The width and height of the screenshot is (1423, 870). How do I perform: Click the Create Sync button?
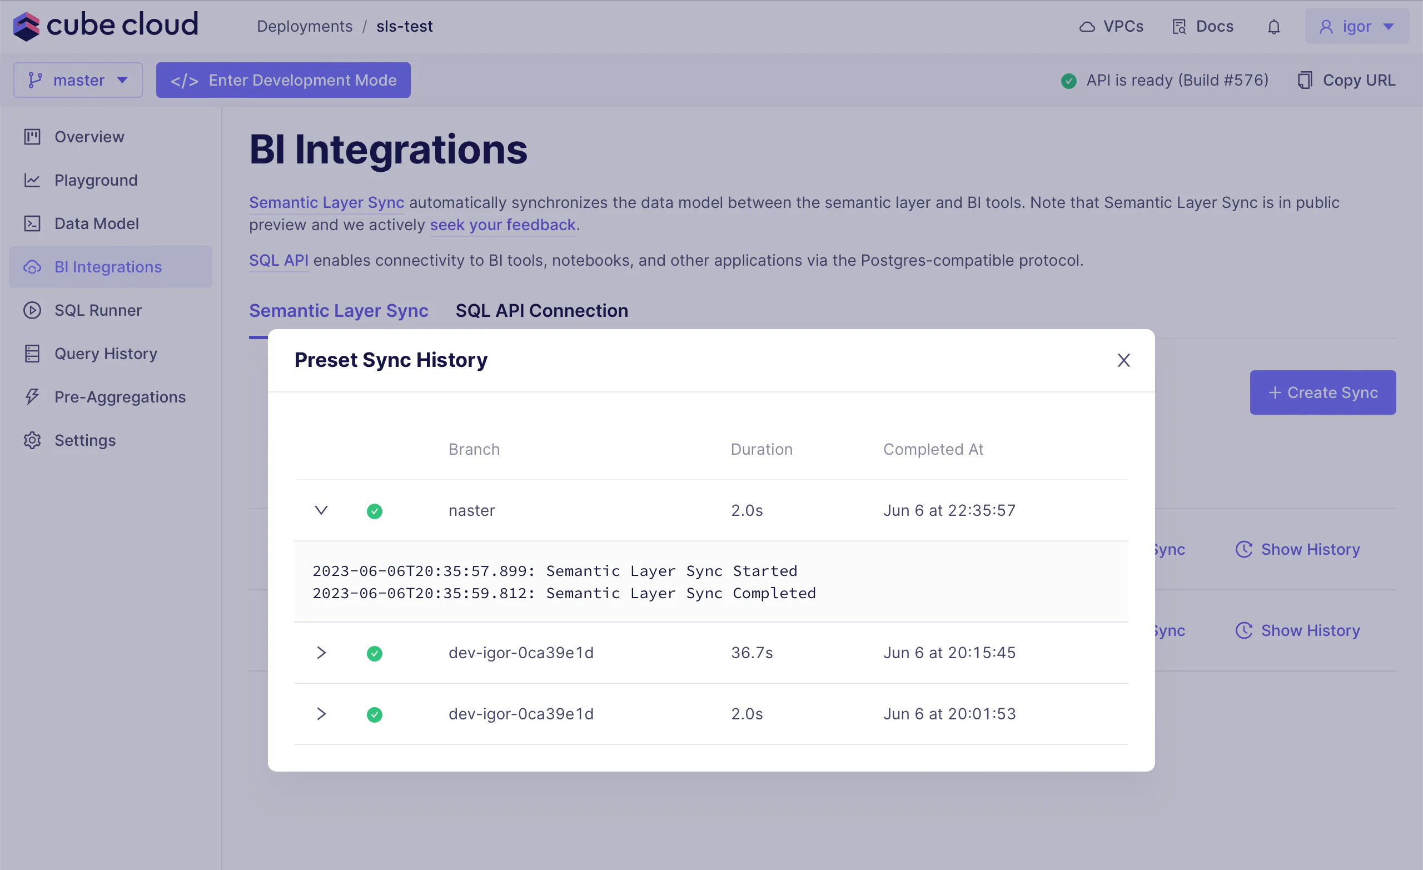[1322, 393]
